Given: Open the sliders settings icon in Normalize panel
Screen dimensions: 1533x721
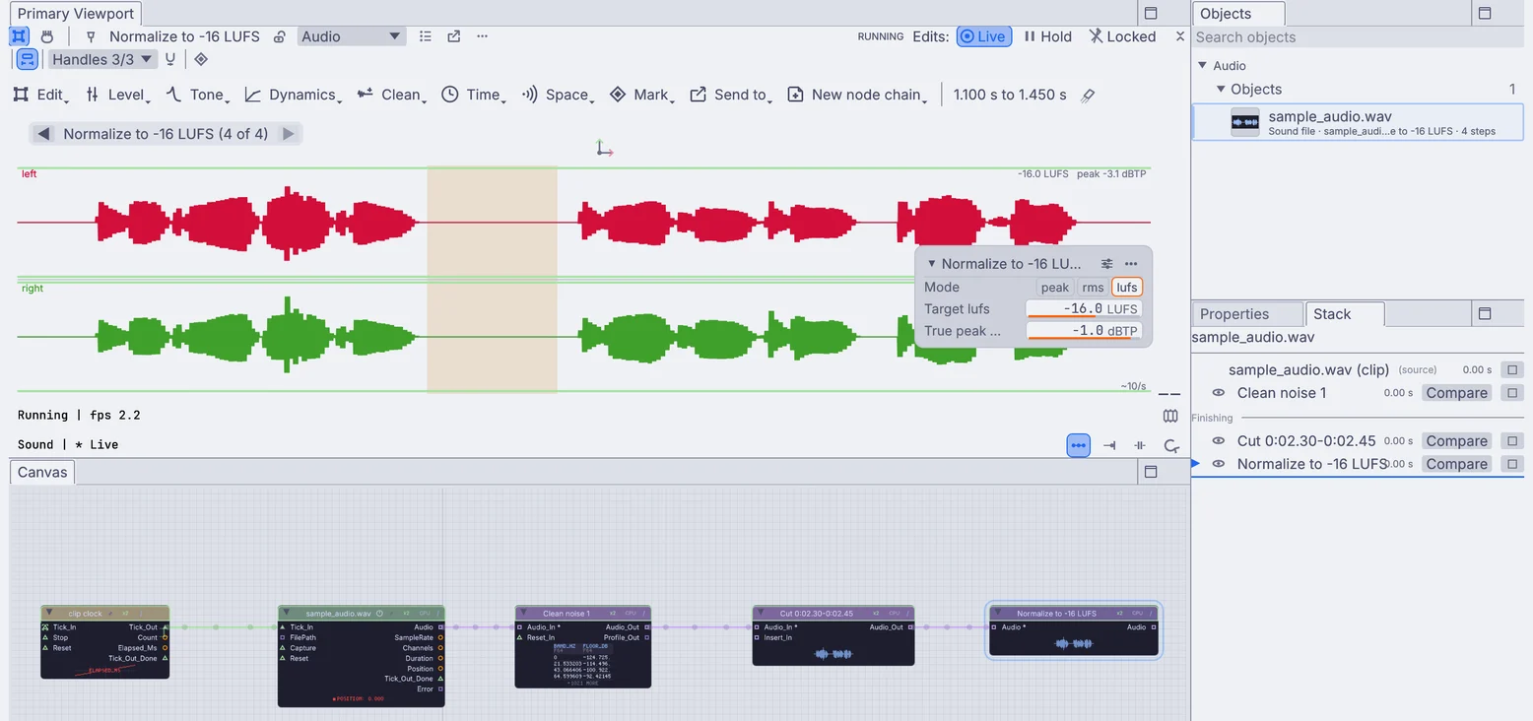Looking at the screenshot, I should (1106, 264).
